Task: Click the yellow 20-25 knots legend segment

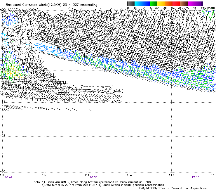Action: coord(161,4)
